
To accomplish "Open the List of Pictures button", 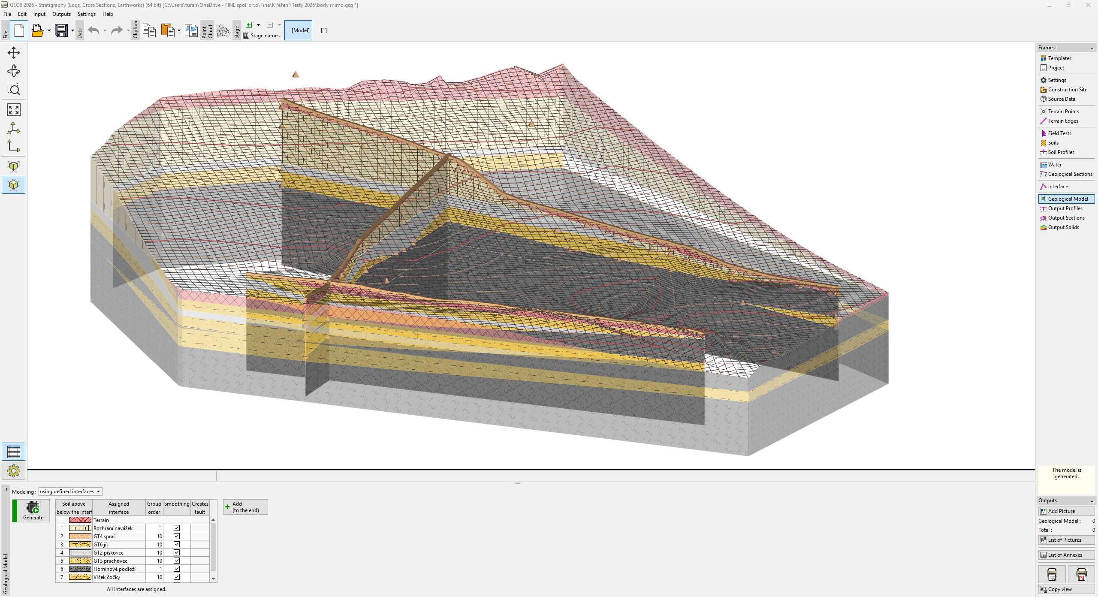I will (x=1066, y=540).
